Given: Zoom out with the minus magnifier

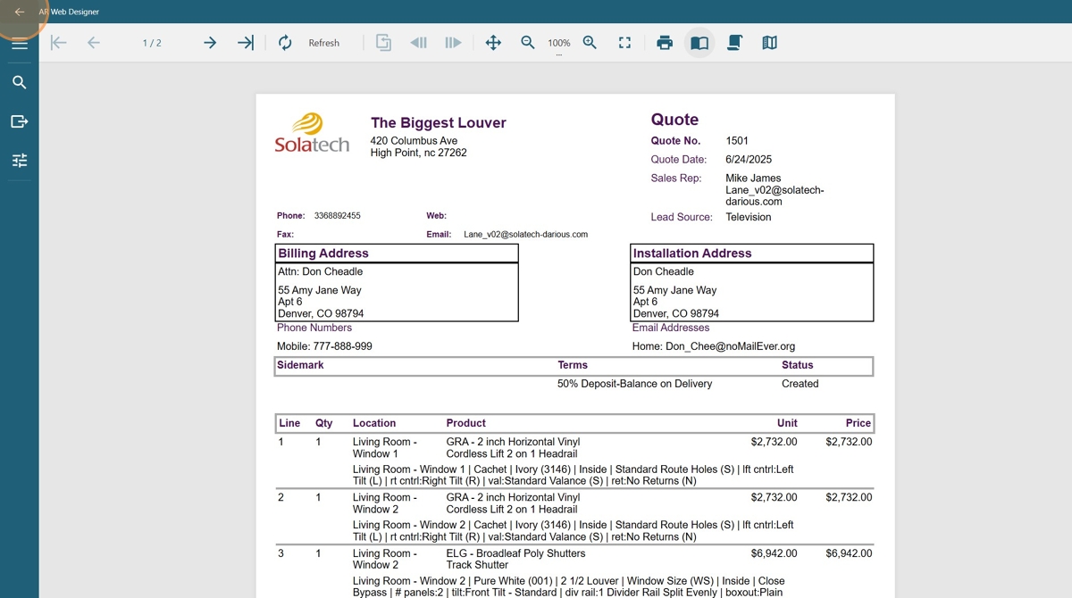Looking at the screenshot, I should [528, 43].
